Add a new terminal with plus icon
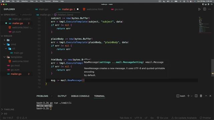The width and height of the screenshot is (214, 120). coord(188,96)
